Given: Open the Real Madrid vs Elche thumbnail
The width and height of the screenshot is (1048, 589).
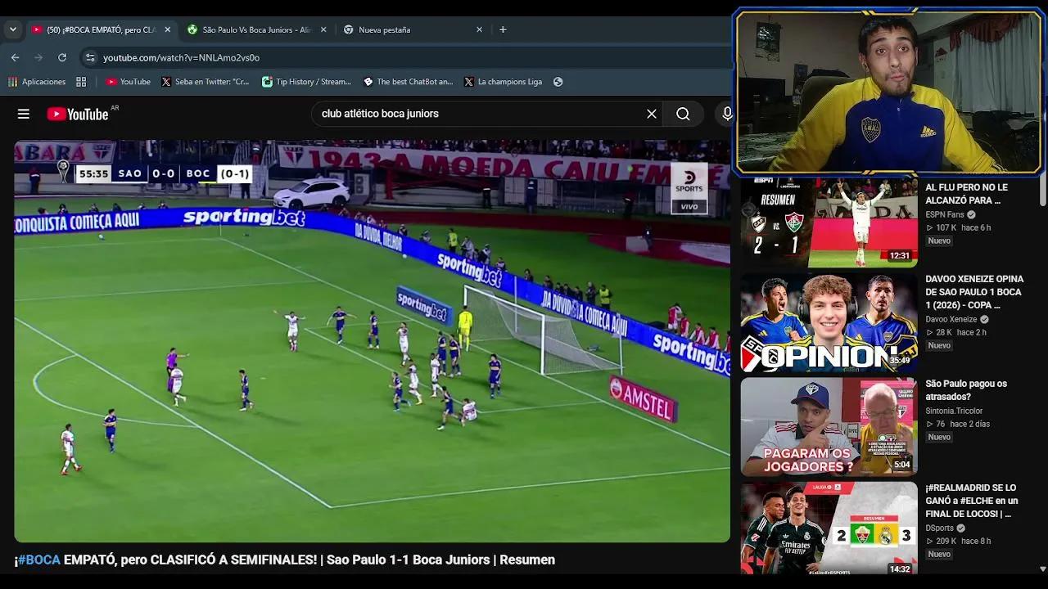Looking at the screenshot, I should point(829,528).
